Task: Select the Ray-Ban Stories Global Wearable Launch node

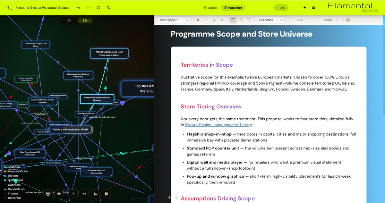Action: click(26, 79)
